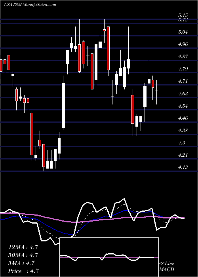Click the Price : 4.7 readout
198x277 pixels.
23,271
